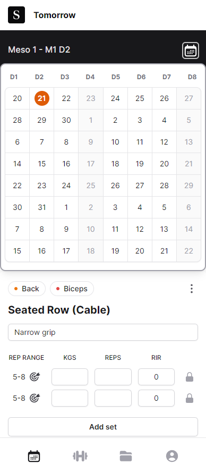
Task: Open the profile tab in bottom navigation
Action: click(x=172, y=456)
